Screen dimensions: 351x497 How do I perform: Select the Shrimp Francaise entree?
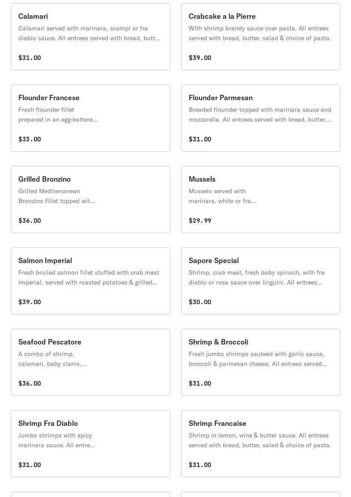click(x=260, y=444)
